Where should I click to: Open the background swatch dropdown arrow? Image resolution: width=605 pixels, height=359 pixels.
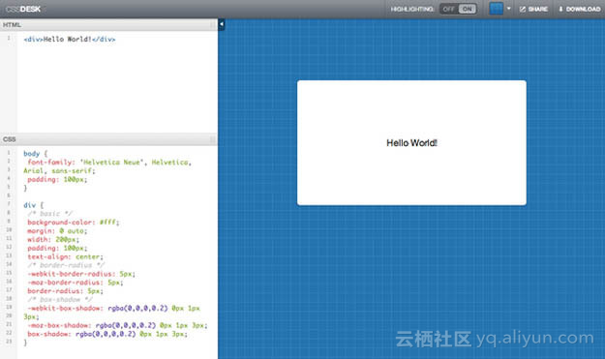(509, 9)
